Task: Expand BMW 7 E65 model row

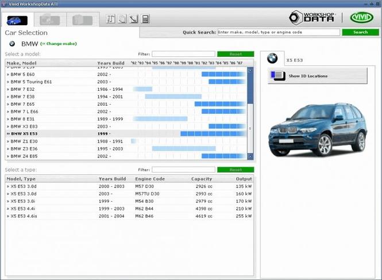Action: click(126, 104)
